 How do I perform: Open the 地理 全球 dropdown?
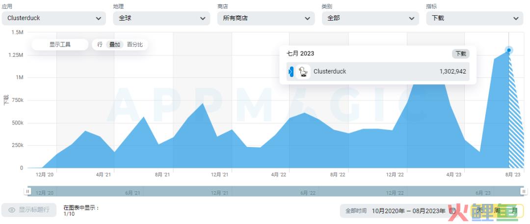161,18
